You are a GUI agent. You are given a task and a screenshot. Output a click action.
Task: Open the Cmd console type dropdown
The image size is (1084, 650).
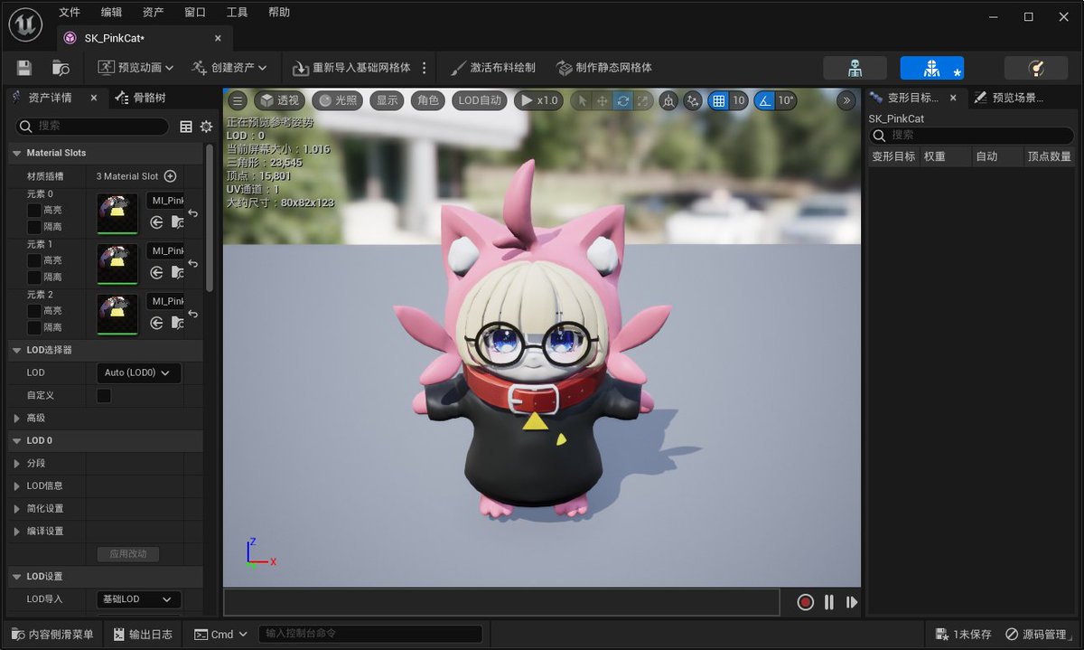(221, 635)
